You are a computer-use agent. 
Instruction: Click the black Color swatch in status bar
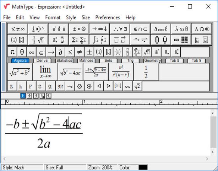pyautogui.click(x=143, y=167)
